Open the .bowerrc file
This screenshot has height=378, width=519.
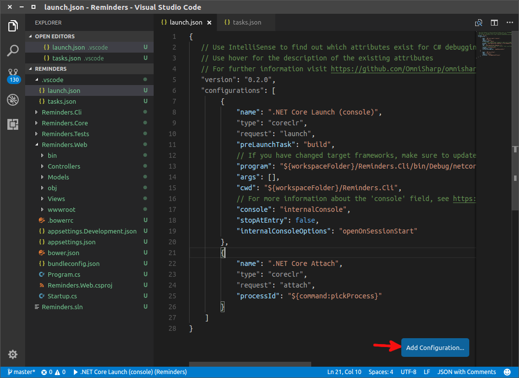pyautogui.click(x=89, y=220)
